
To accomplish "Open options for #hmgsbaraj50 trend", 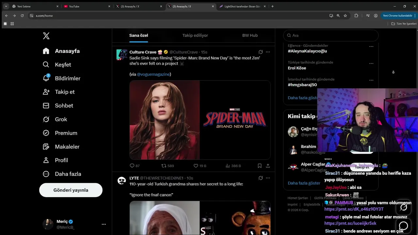I will pyautogui.click(x=371, y=80).
